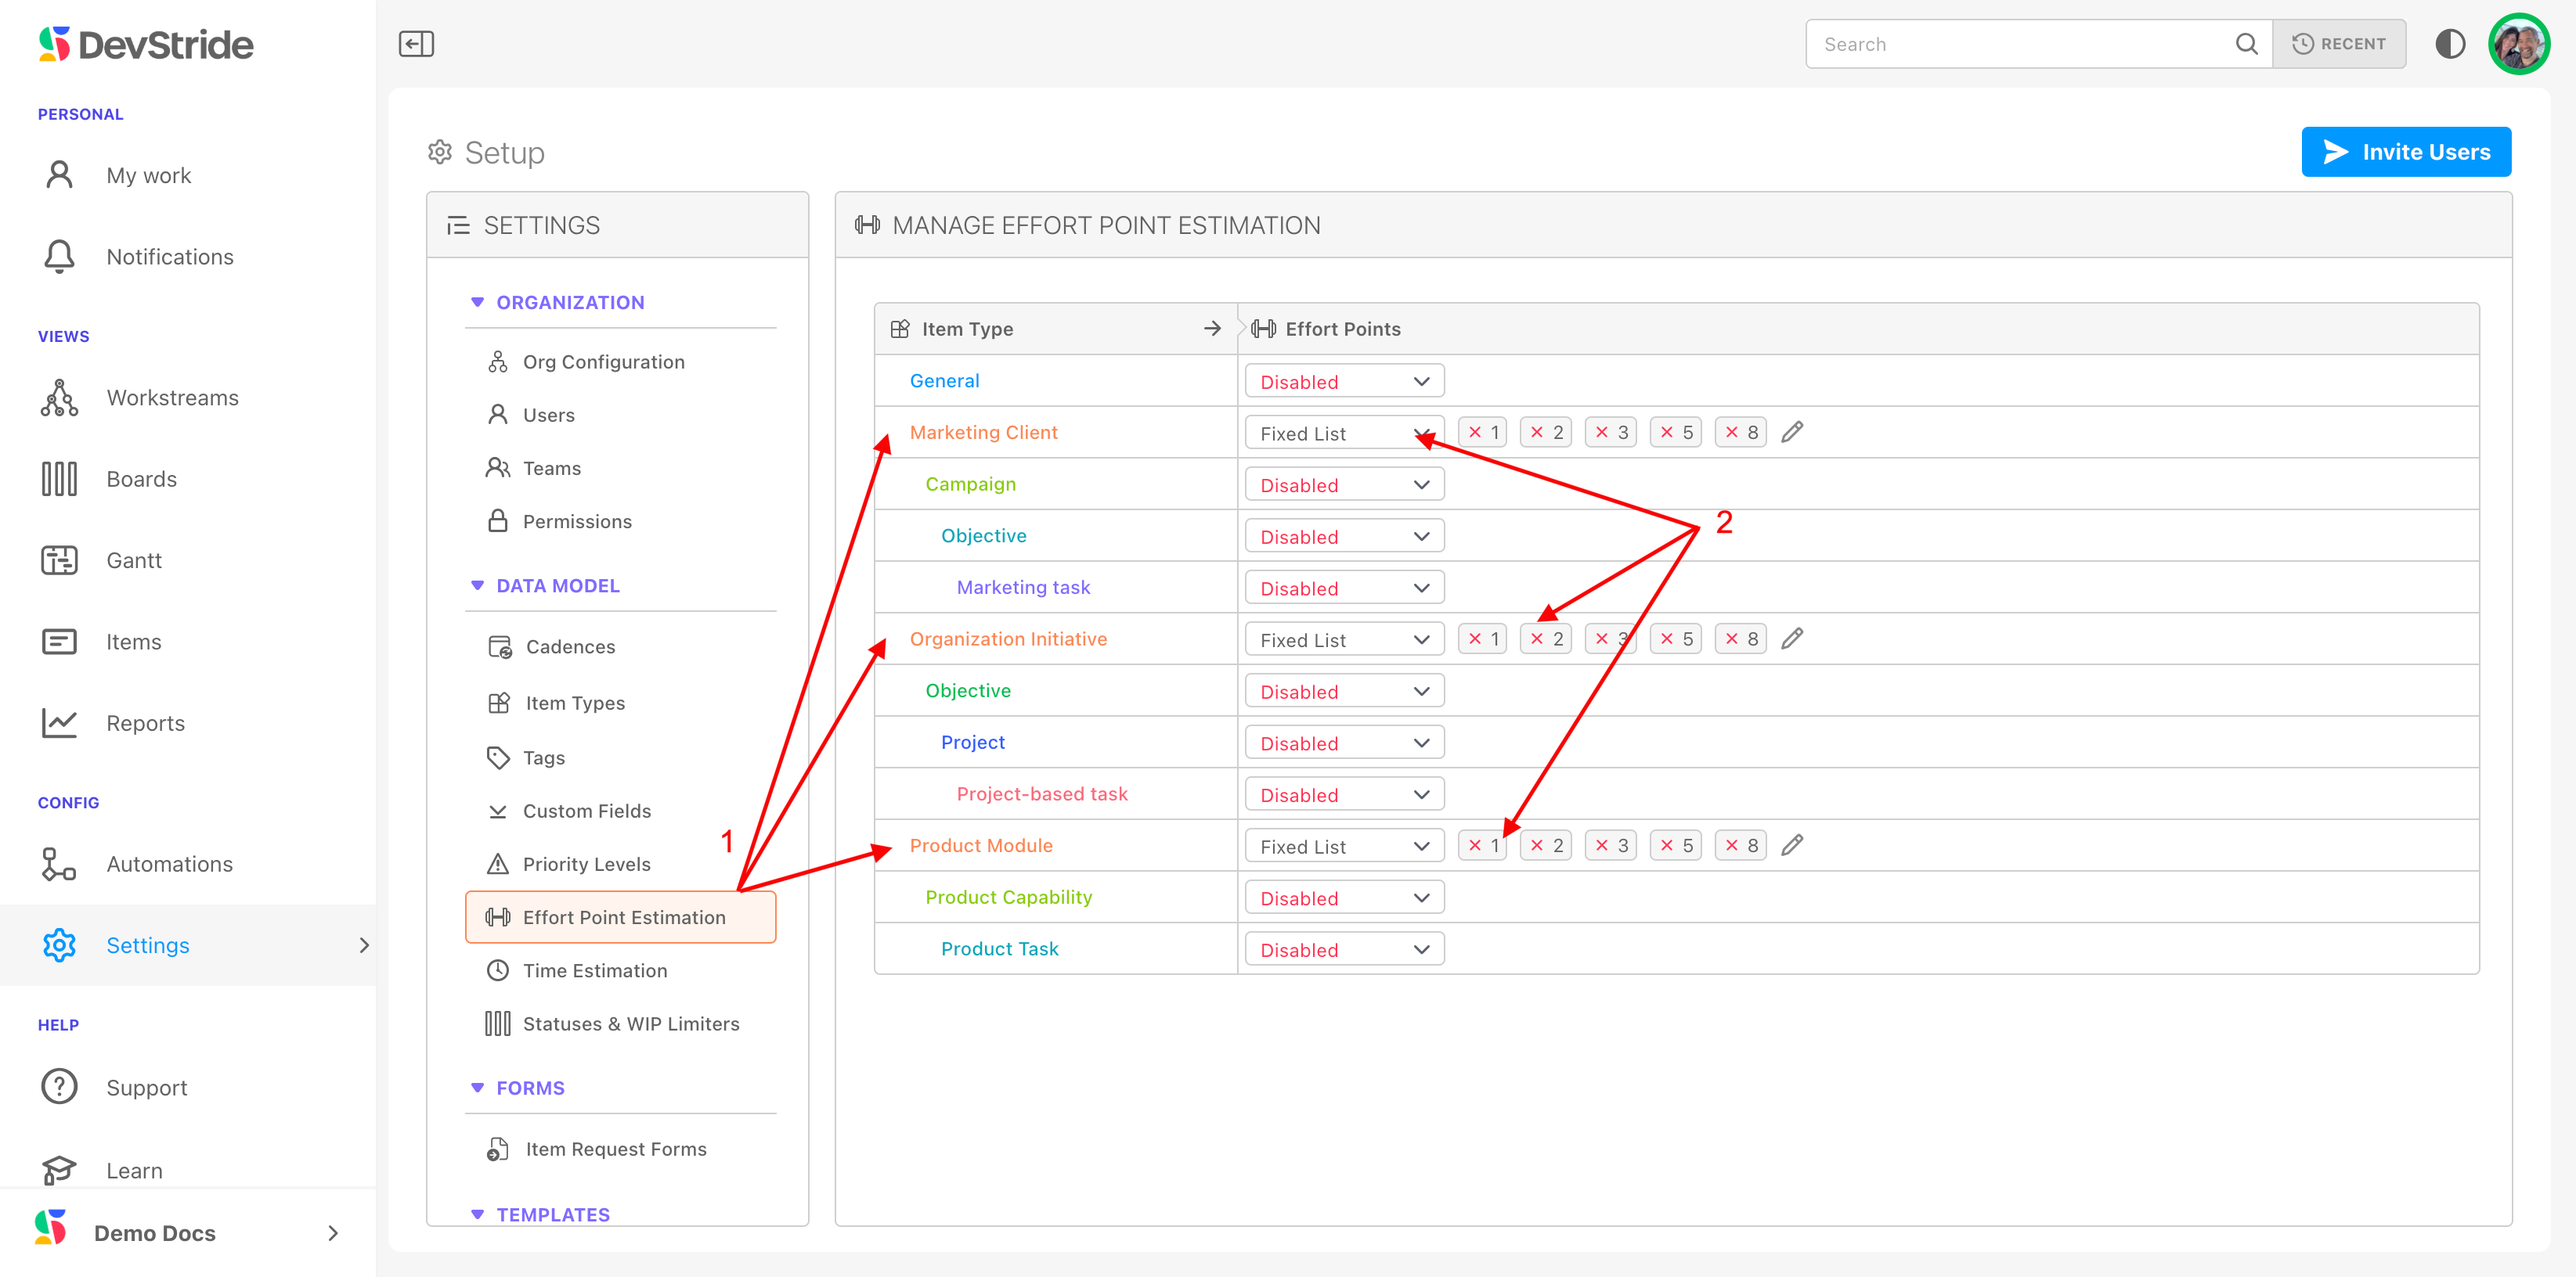Open the Time Estimation settings page
Image resolution: width=2576 pixels, height=1277 pixels.
pos(595,970)
